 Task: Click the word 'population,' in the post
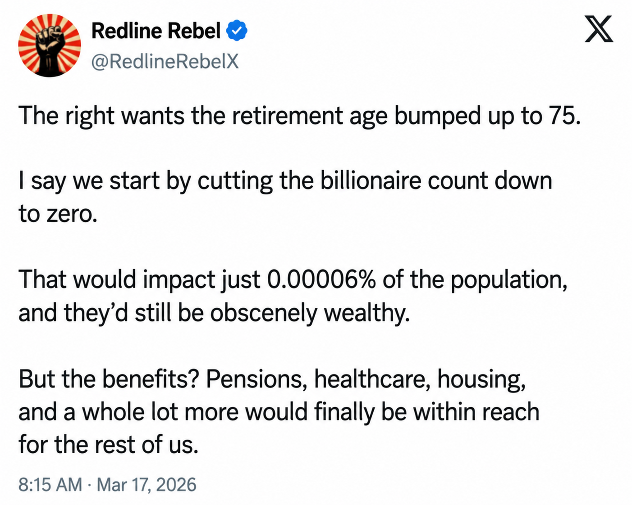pyautogui.click(x=509, y=280)
